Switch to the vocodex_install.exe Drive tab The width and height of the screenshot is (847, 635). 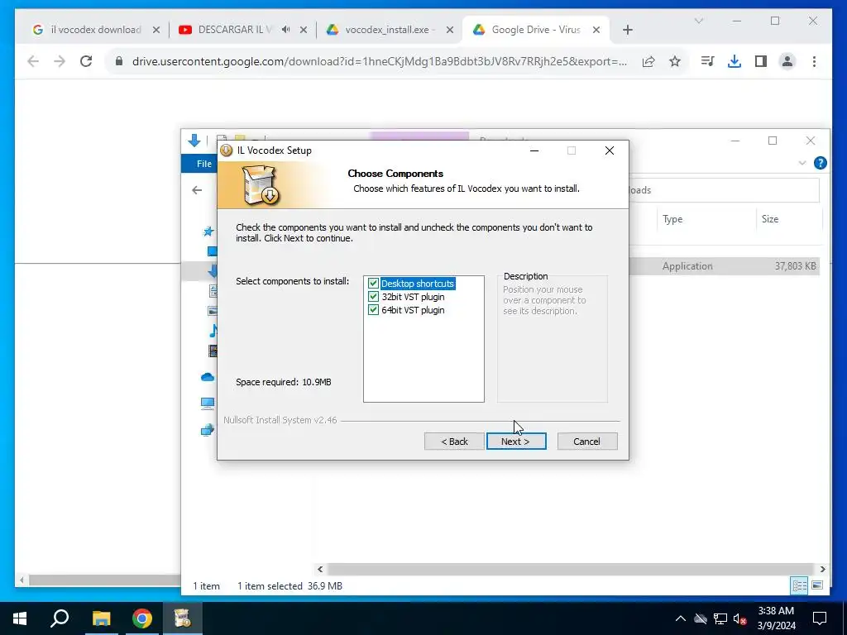coord(389,30)
